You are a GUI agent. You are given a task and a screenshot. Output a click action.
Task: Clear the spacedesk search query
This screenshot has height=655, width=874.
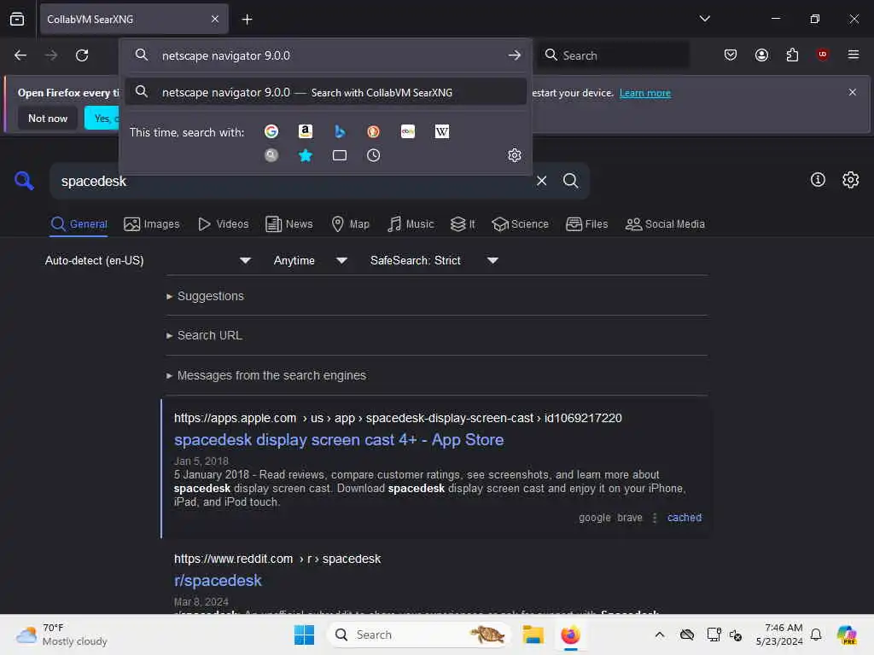point(541,181)
